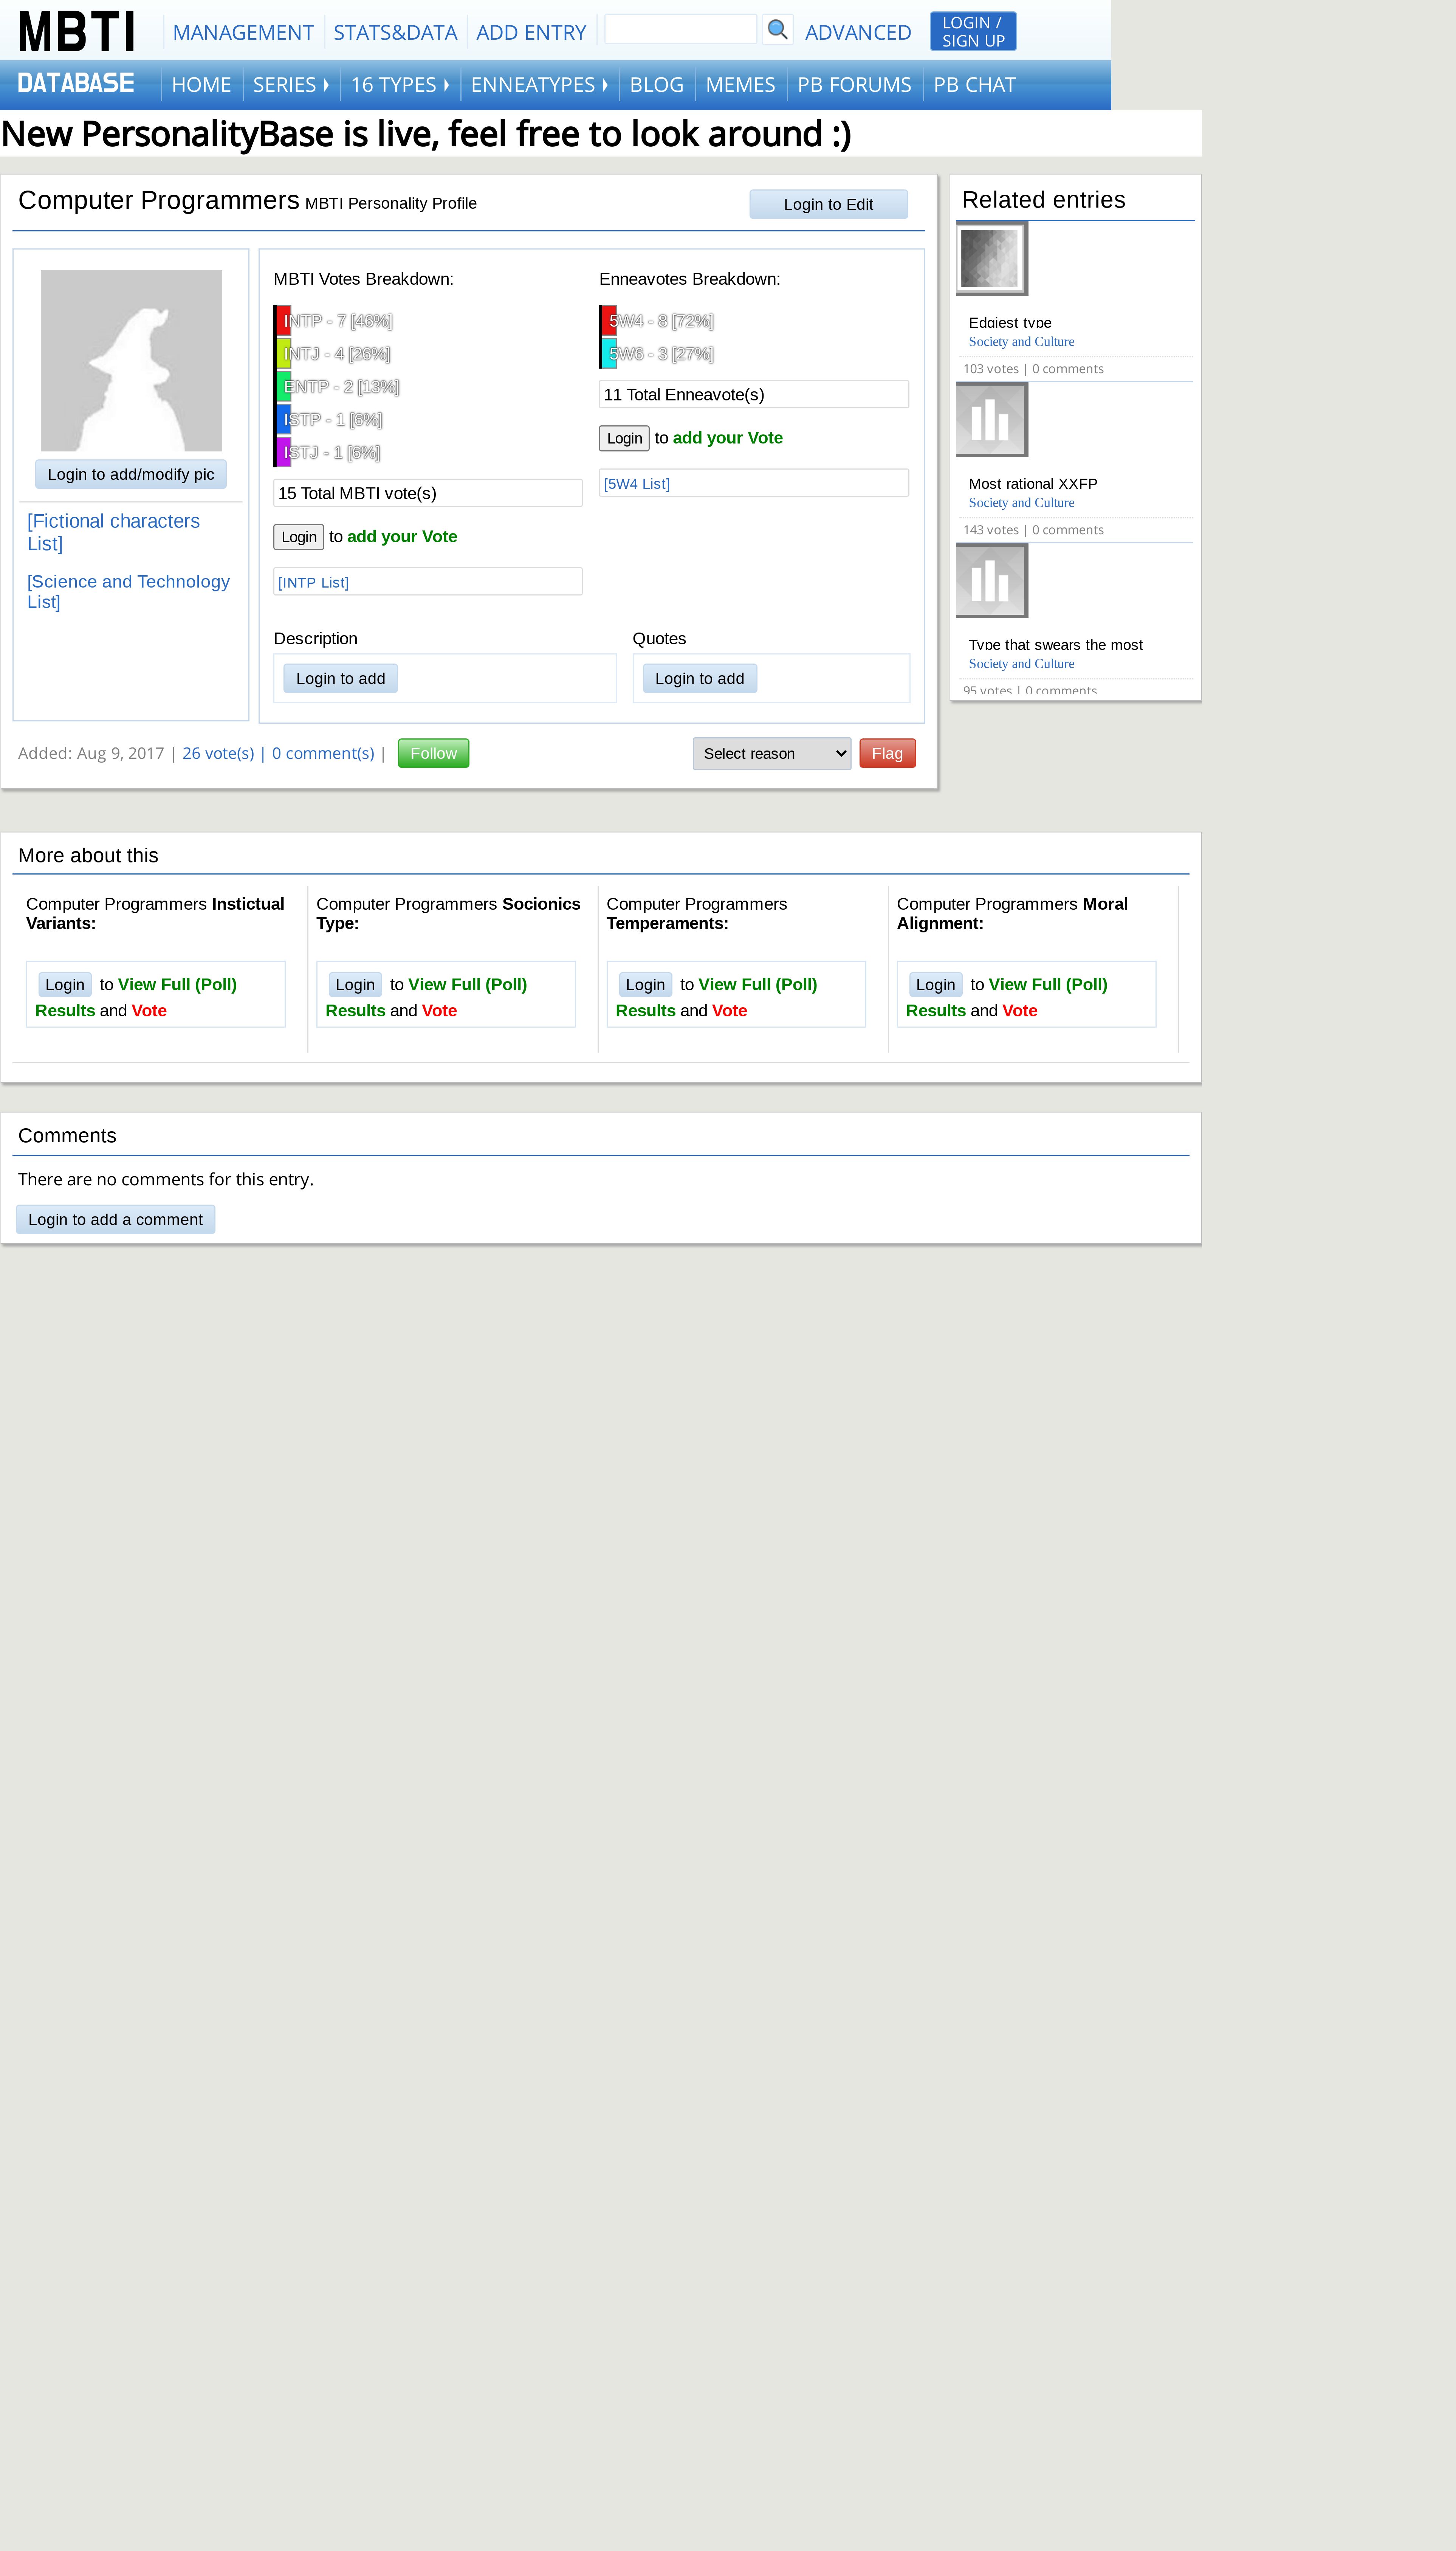
Task: Open the BLOG page
Action: pos(656,85)
